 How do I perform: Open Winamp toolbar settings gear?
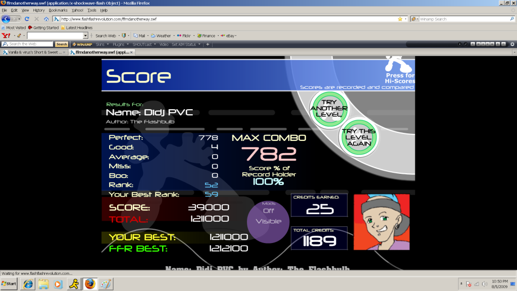[x=512, y=44]
